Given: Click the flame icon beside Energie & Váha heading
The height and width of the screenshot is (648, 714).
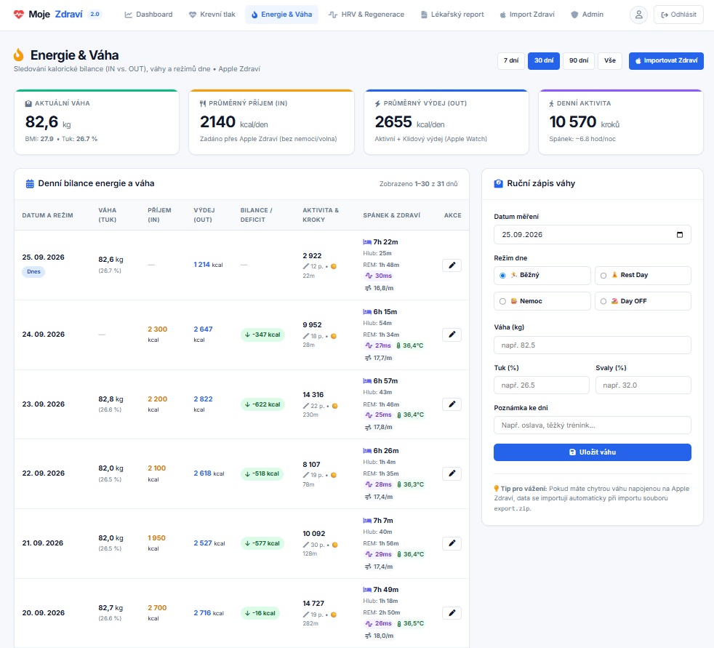Looking at the screenshot, I should pos(19,55).
